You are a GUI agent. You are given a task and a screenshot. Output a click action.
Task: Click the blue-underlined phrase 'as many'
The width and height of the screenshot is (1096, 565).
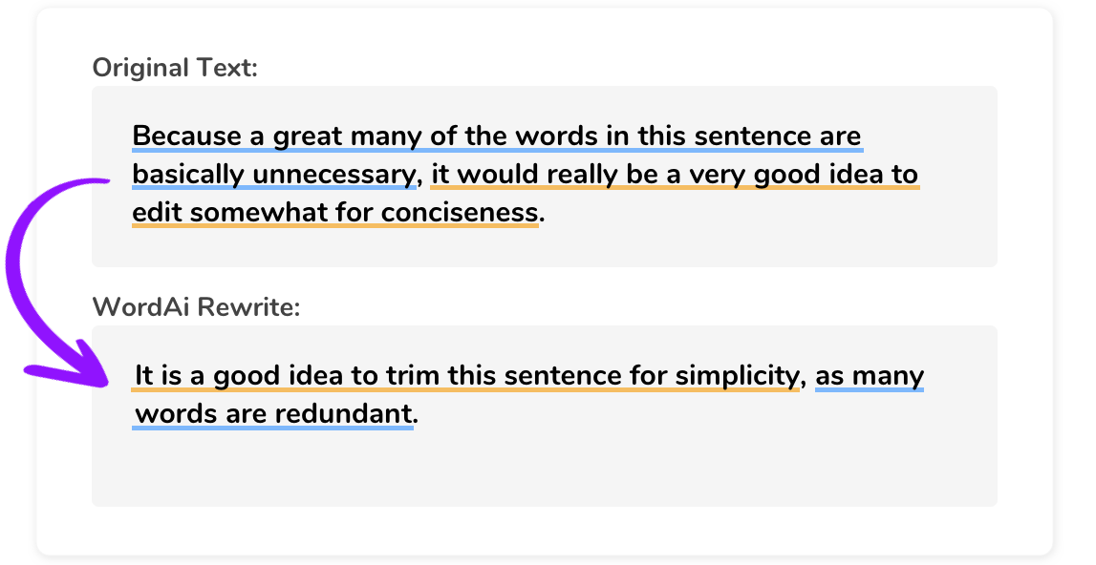tap(870, 376)
